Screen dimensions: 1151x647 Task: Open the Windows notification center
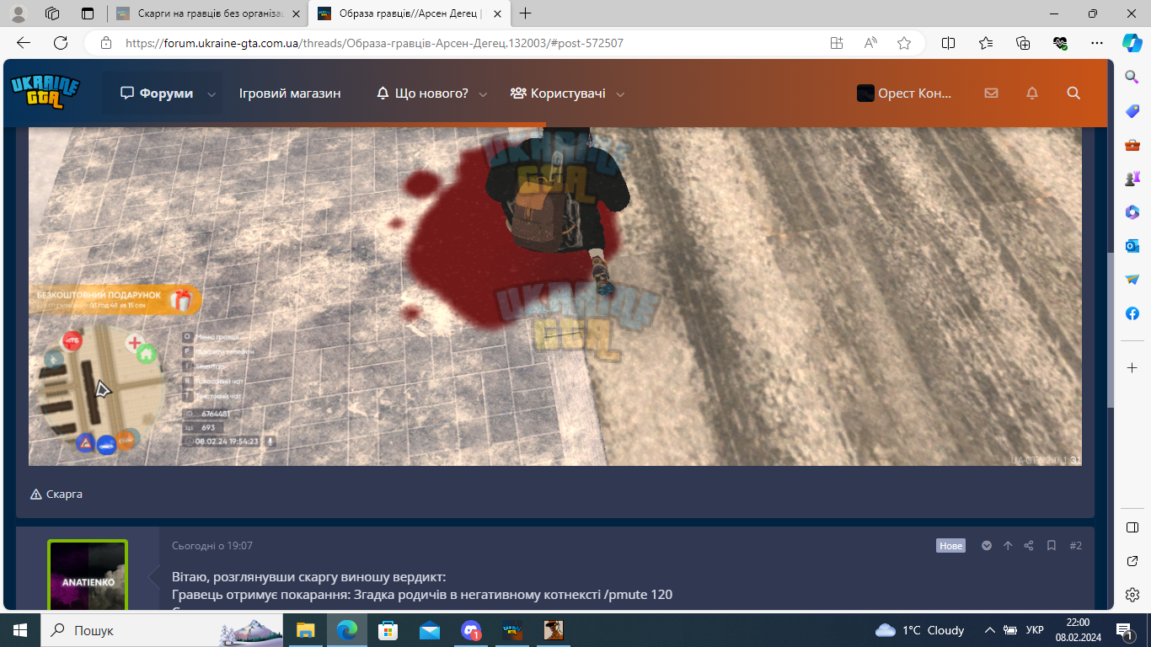pyautogui.click(x=1124, y=630)
